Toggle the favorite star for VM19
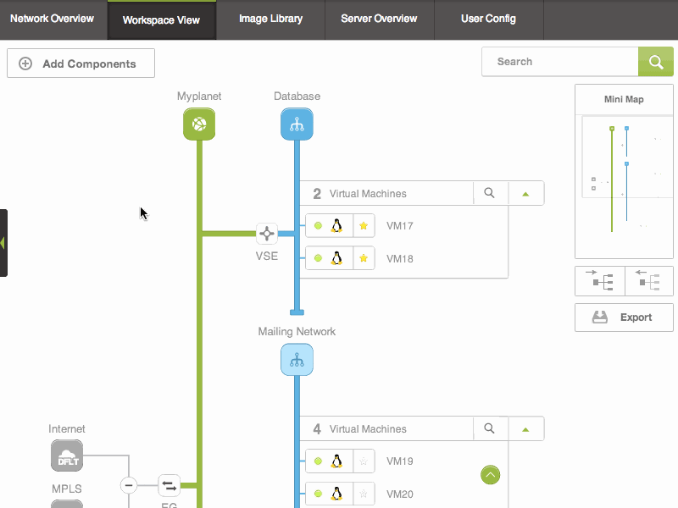The width and height of the screenshot is (678, 508). [364, 461]
